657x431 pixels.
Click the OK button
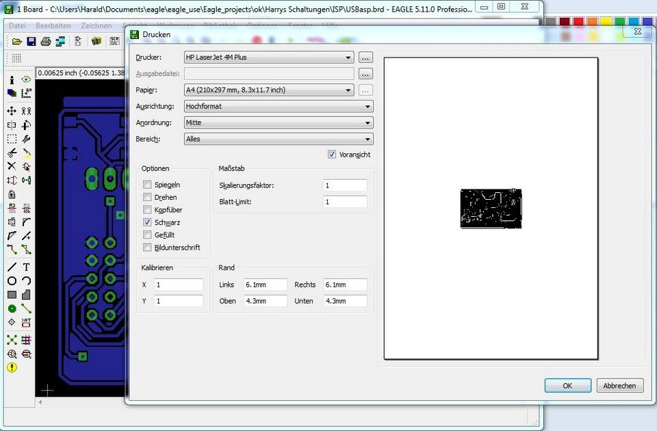[x=567, y=385]
